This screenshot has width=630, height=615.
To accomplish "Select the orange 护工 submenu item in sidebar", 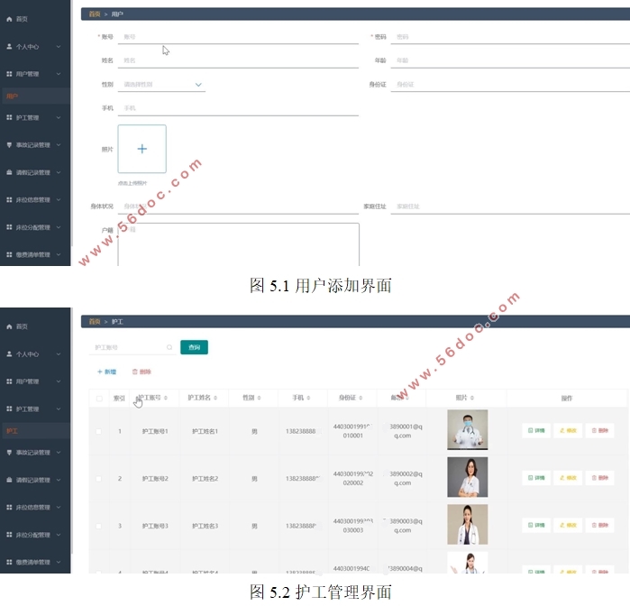I will [x=13, y=431].
